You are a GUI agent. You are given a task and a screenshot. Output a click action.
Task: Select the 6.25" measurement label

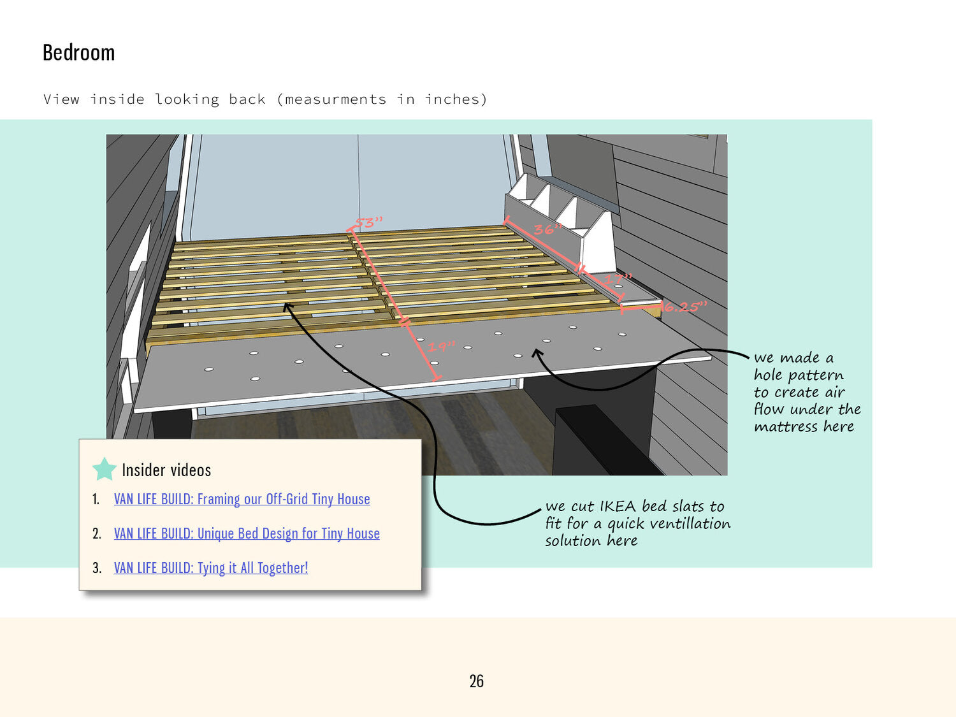coord(684,307)
